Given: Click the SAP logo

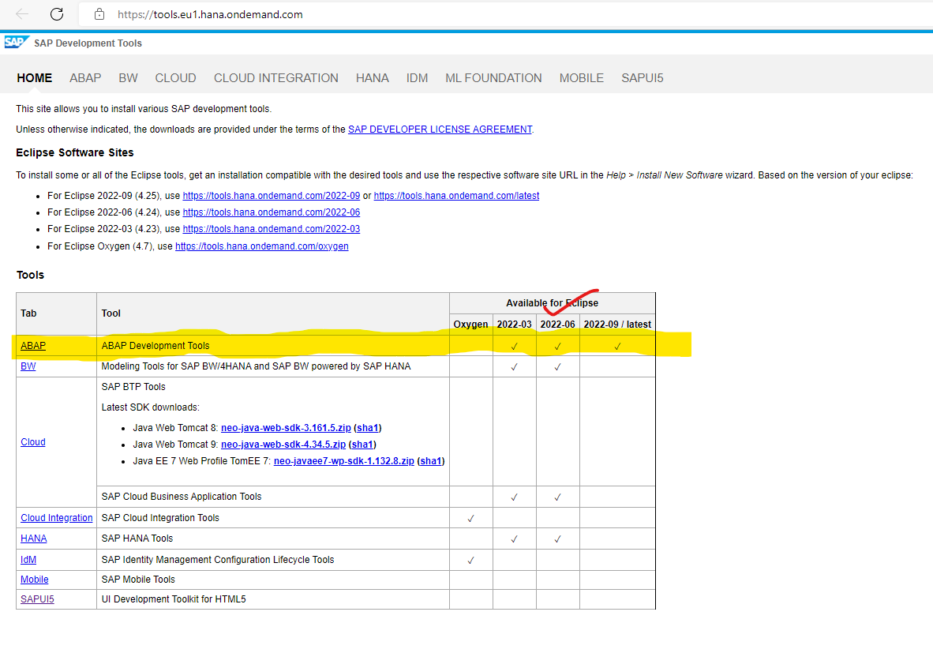Looking at the screenshot, I should (x=17, y=43).
